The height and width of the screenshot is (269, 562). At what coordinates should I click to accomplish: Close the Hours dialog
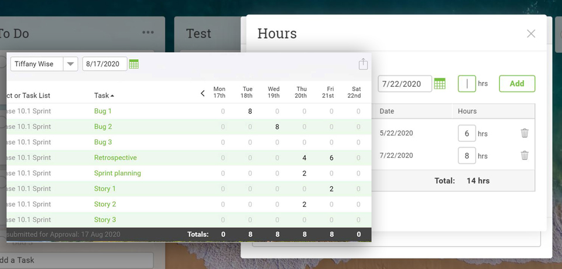pyautogui.click(x=531, y=34)
